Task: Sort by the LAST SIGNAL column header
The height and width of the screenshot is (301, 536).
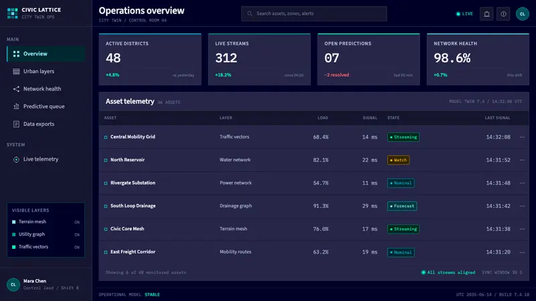Action: 497,118
